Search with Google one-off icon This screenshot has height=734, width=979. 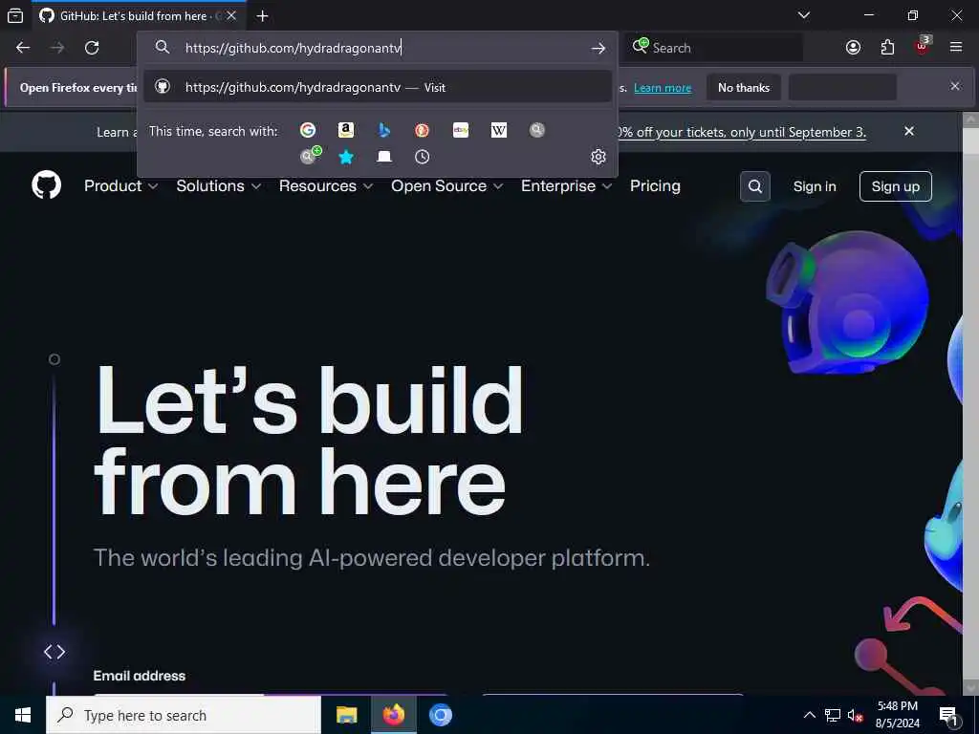[307, 130]
